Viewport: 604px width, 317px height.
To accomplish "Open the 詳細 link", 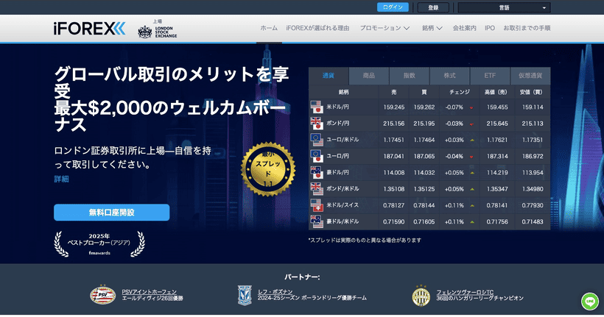I will (x=61, y=179).
